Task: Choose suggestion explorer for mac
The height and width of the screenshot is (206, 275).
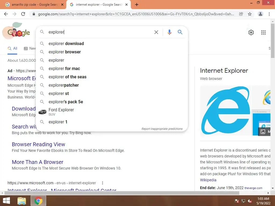Action: pyautogui.click(x=112, y=68)
